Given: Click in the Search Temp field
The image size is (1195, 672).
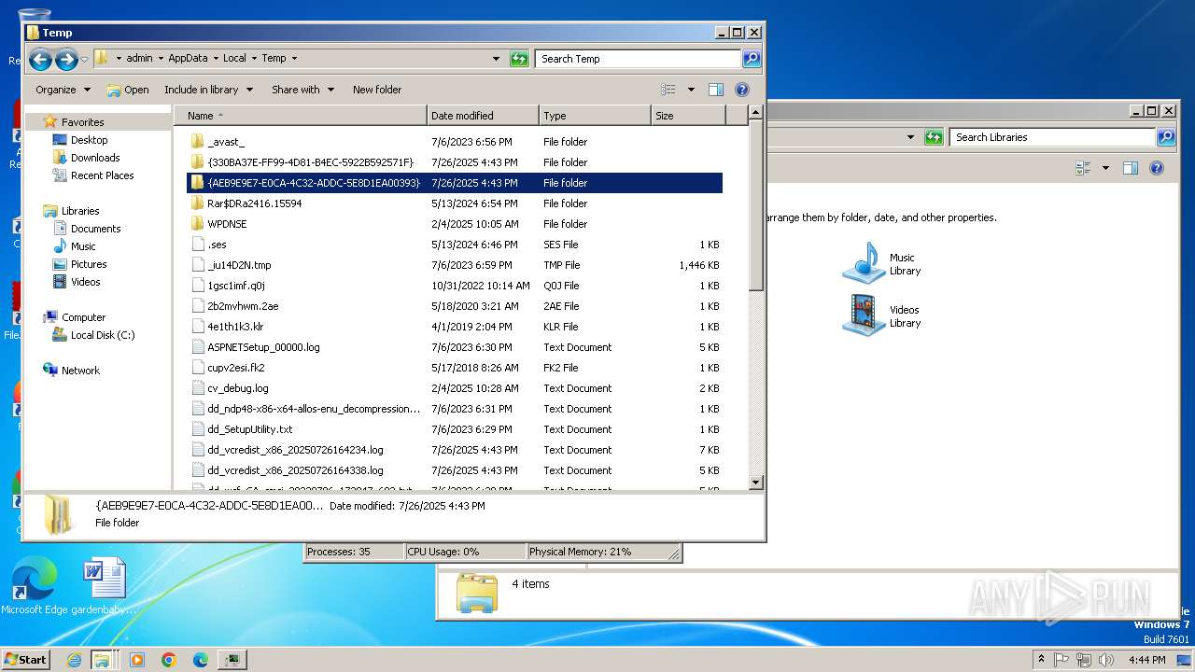Looking at the screenshot, I should [639, 59].
